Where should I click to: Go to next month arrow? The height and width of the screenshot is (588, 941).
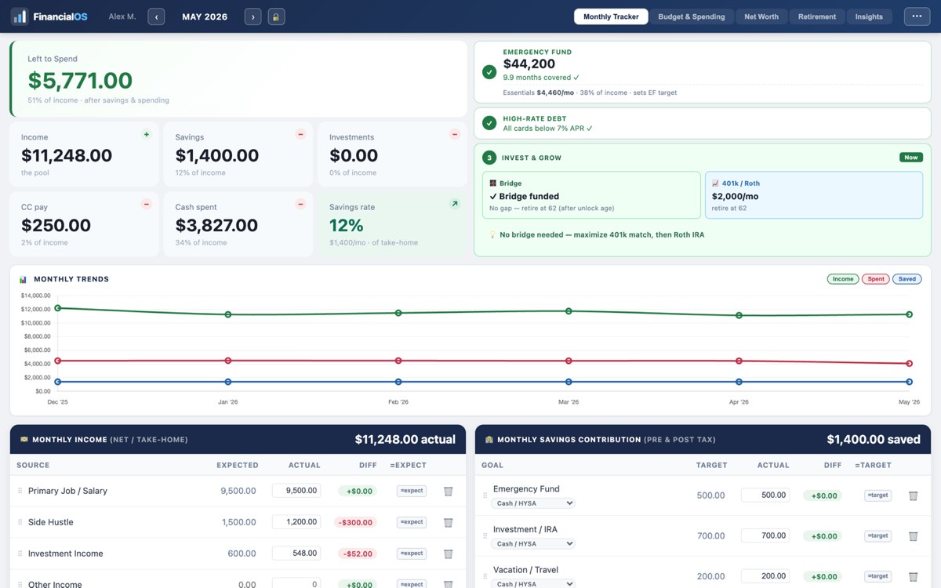pos(253,16)
